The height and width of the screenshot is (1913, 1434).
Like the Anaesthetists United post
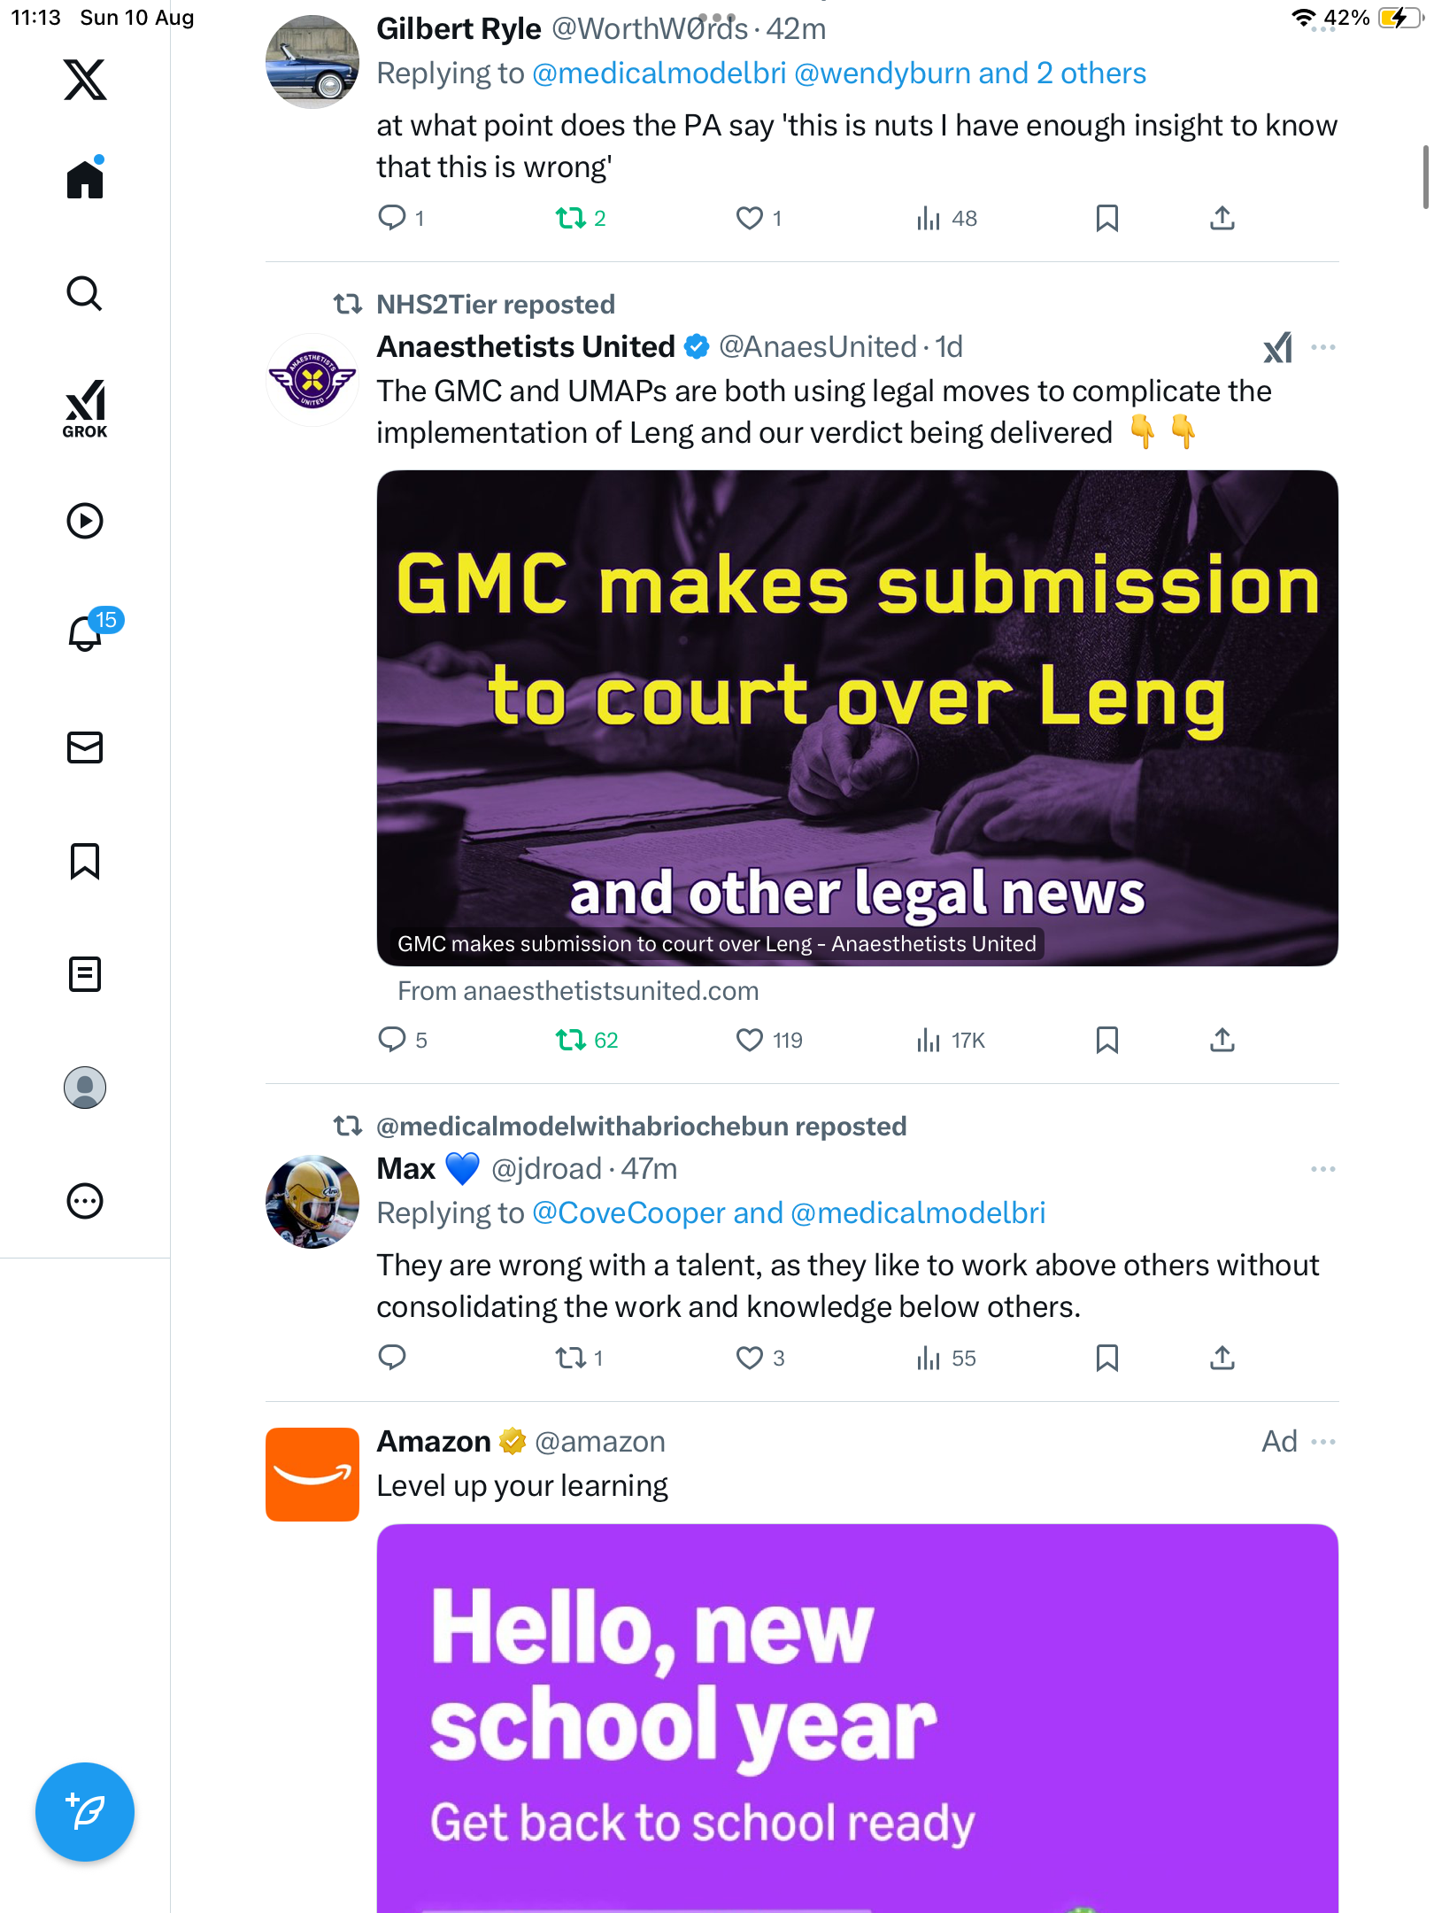coord(750,1040)
